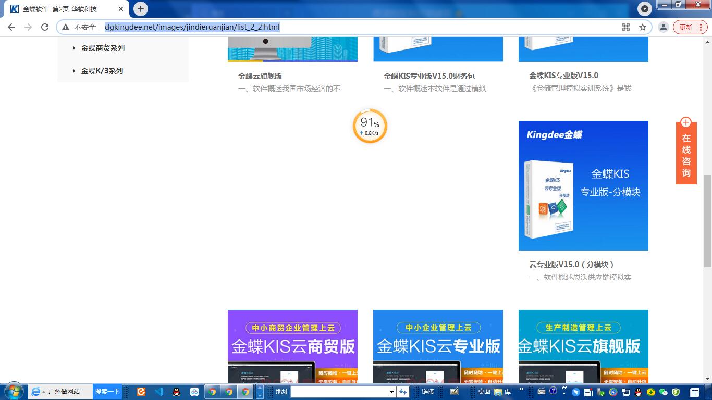712x400 pixels.
Task: Open the QQ penguin quick-launch icon
Action: 177,392
